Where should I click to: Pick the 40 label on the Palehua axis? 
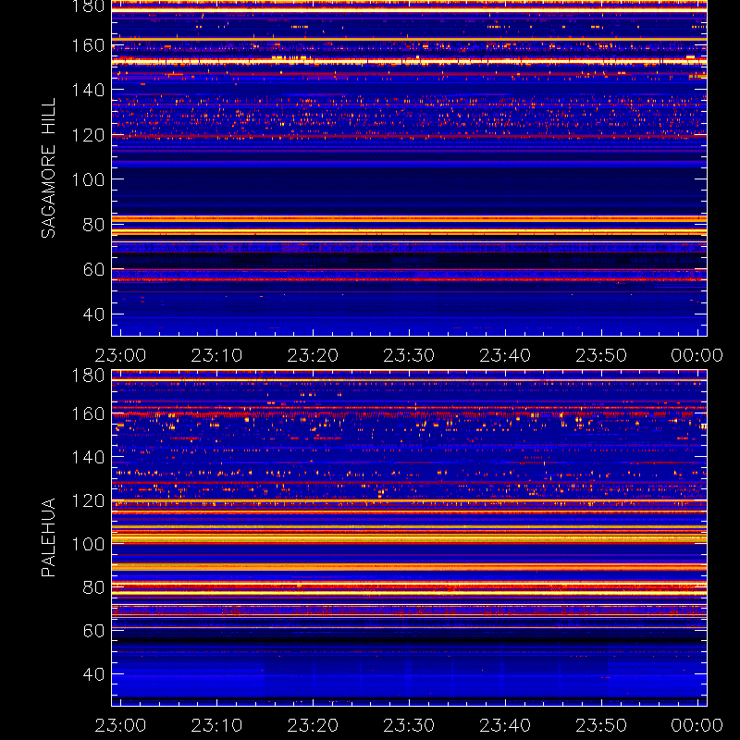click(93, 674)
